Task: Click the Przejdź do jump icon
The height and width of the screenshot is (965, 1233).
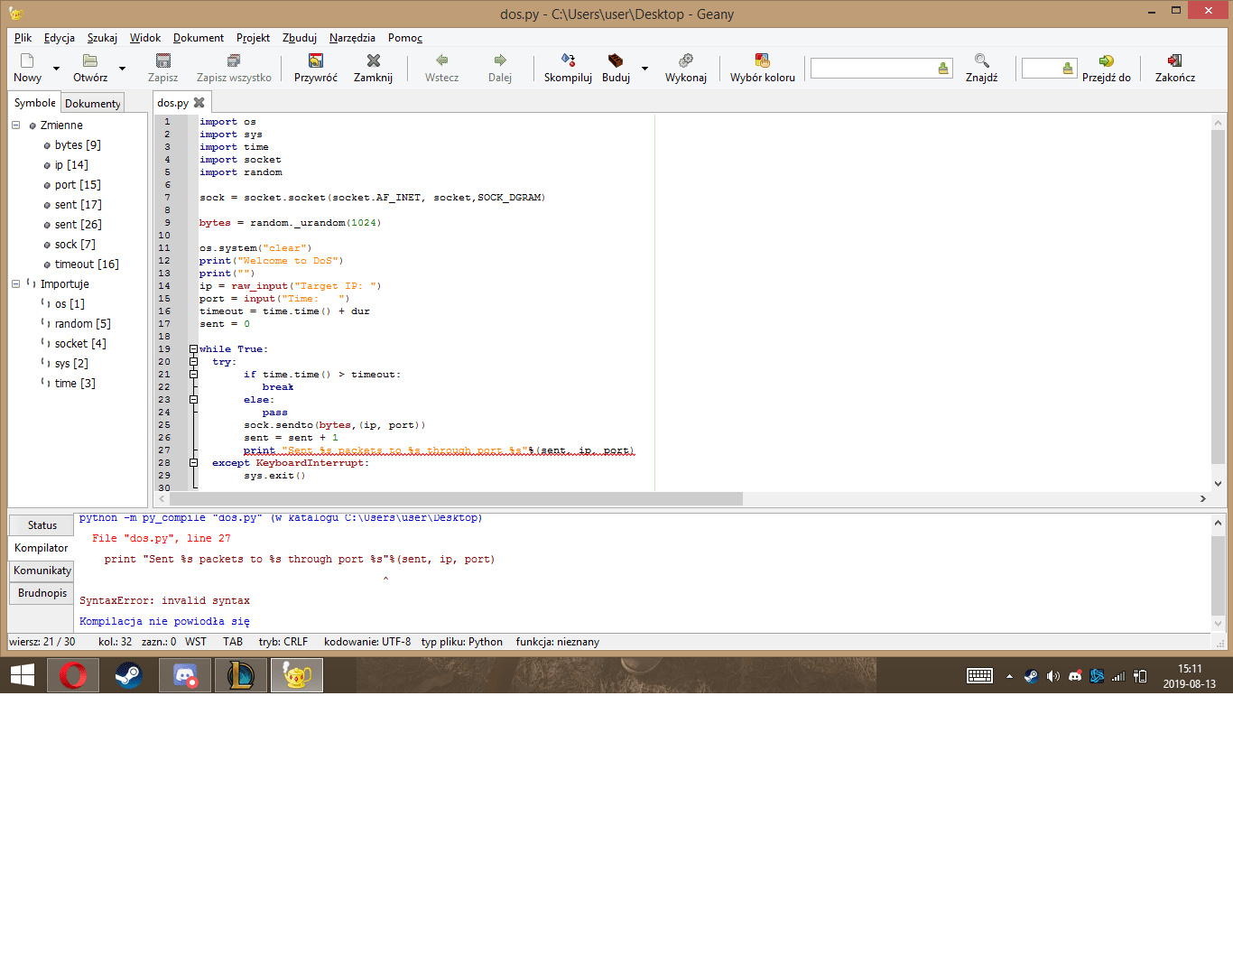Action: tap(1107, 60)
